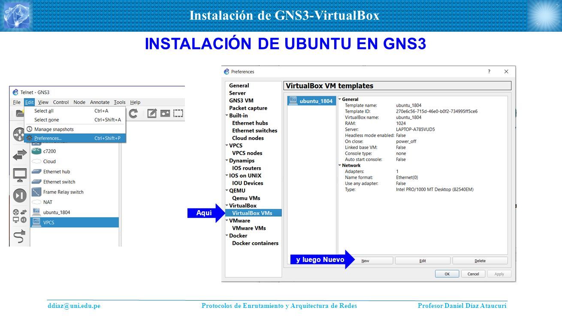Click the Edit template button
Viewport: 562px width, 316px height.
[423, 261]
